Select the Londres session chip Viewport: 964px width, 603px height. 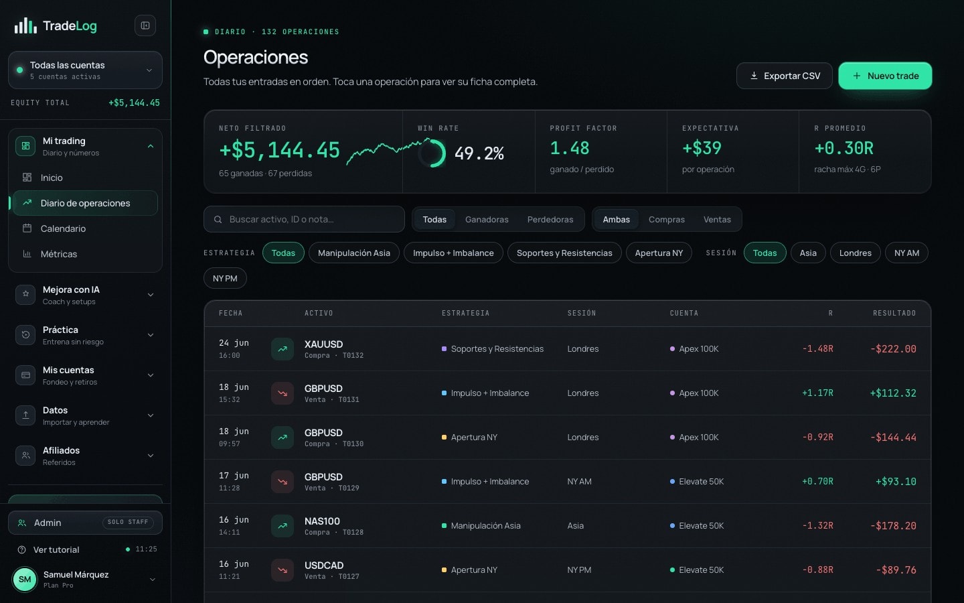[x=856, y=253]
